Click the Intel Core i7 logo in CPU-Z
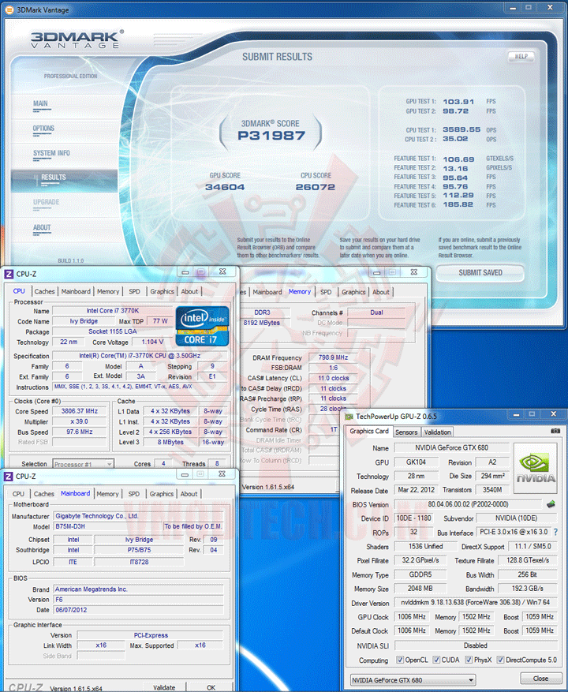The height and width of the screenshot is (692, 568). 202,326
